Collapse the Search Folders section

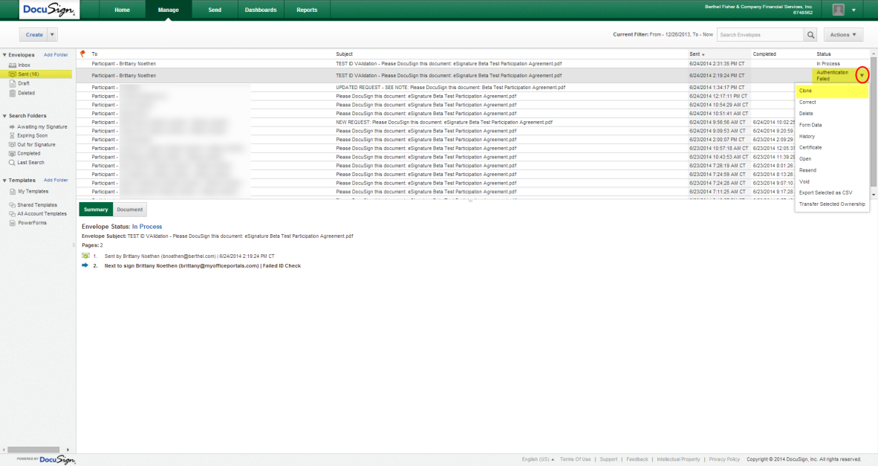coord(4,116)
